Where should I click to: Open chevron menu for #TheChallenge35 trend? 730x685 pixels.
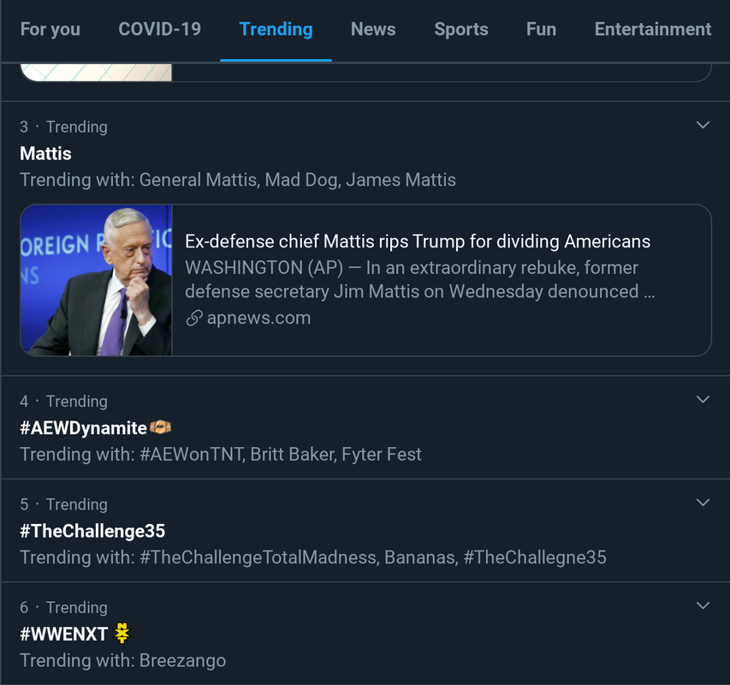[703, 502]
